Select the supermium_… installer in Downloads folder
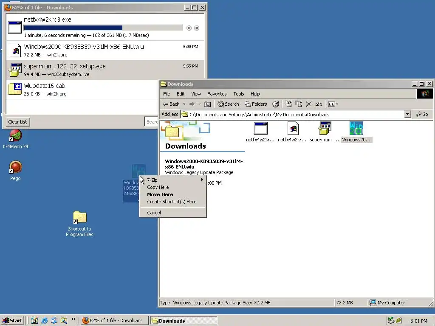 point(324,132)
